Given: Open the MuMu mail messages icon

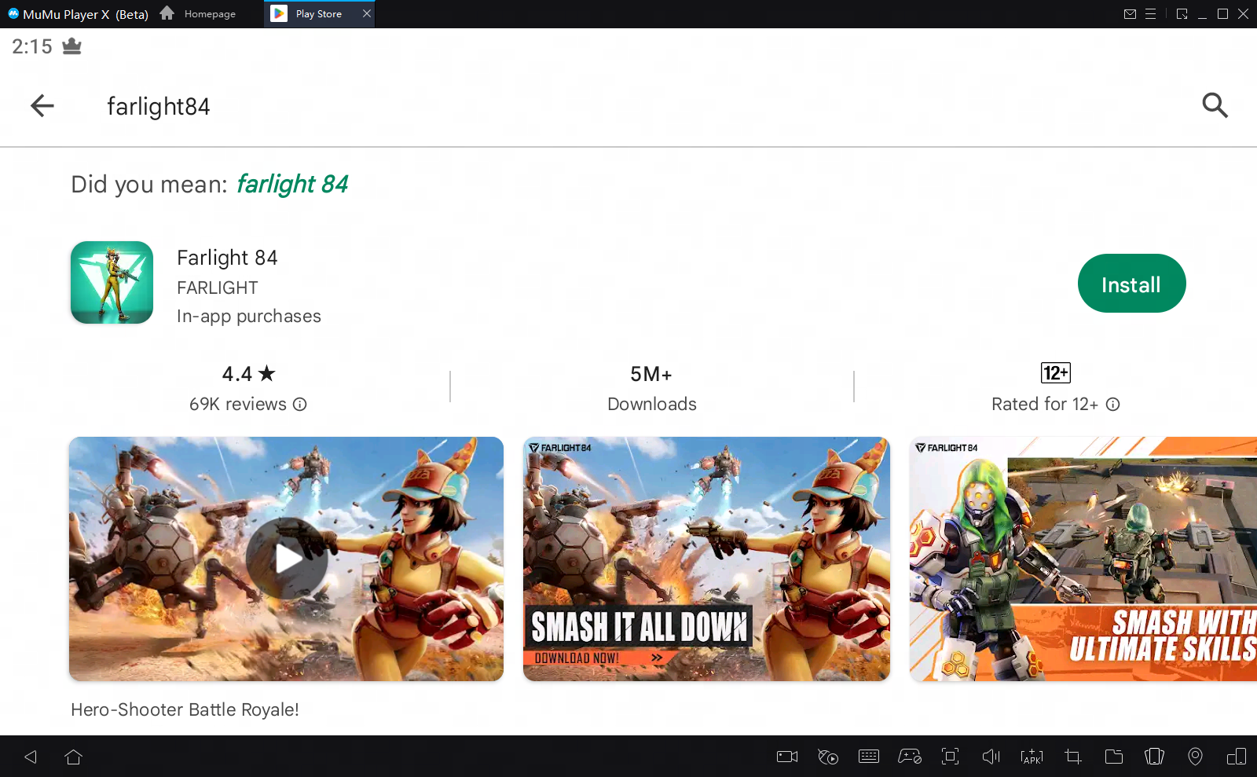Looking at the screenshot, I should point(1130,13).
